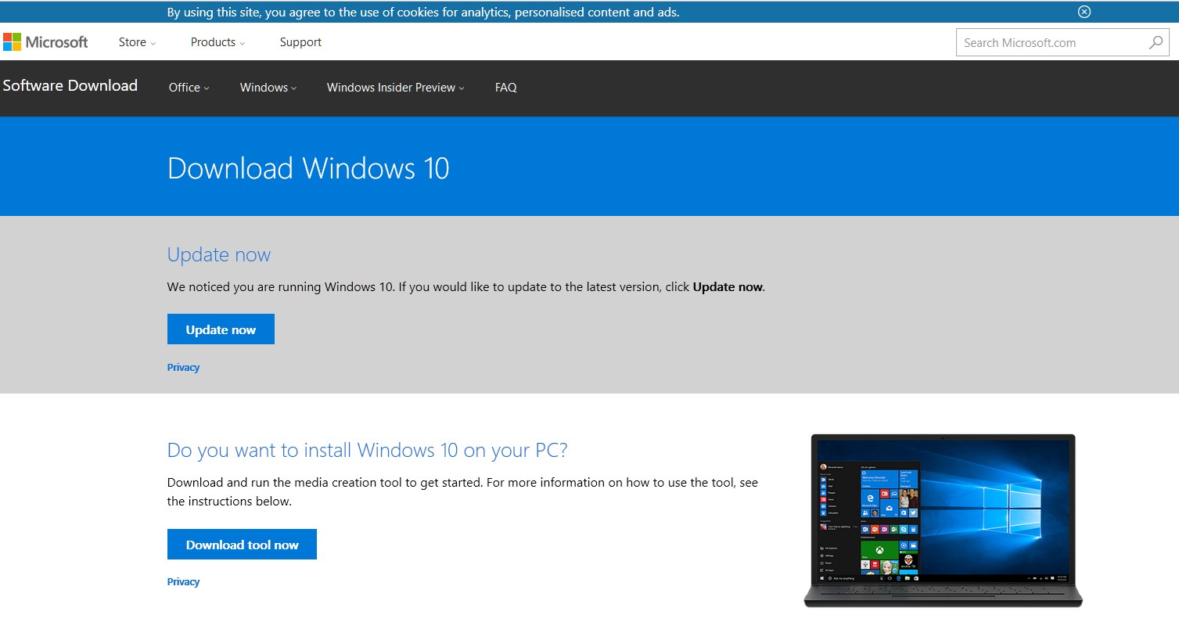The image size is (1179, 633).
Task: Open the Office dropdown menu
Action: (x=189, y=88)
